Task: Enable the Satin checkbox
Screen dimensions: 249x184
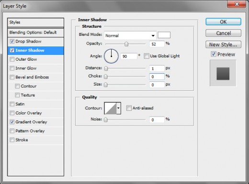Action: (x=12, y=104)
